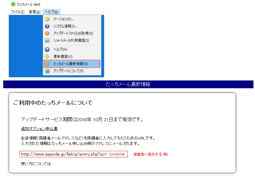Click the アップデートについて(P) globe icon
This screenshot has height=176, width=255.
(47, 71)
